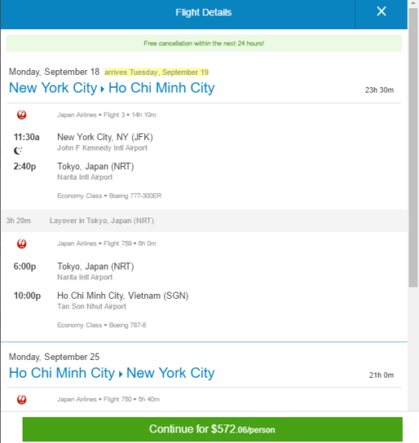
Task: Click the scrollbar up arrow
Action: [x=413, y=3]
